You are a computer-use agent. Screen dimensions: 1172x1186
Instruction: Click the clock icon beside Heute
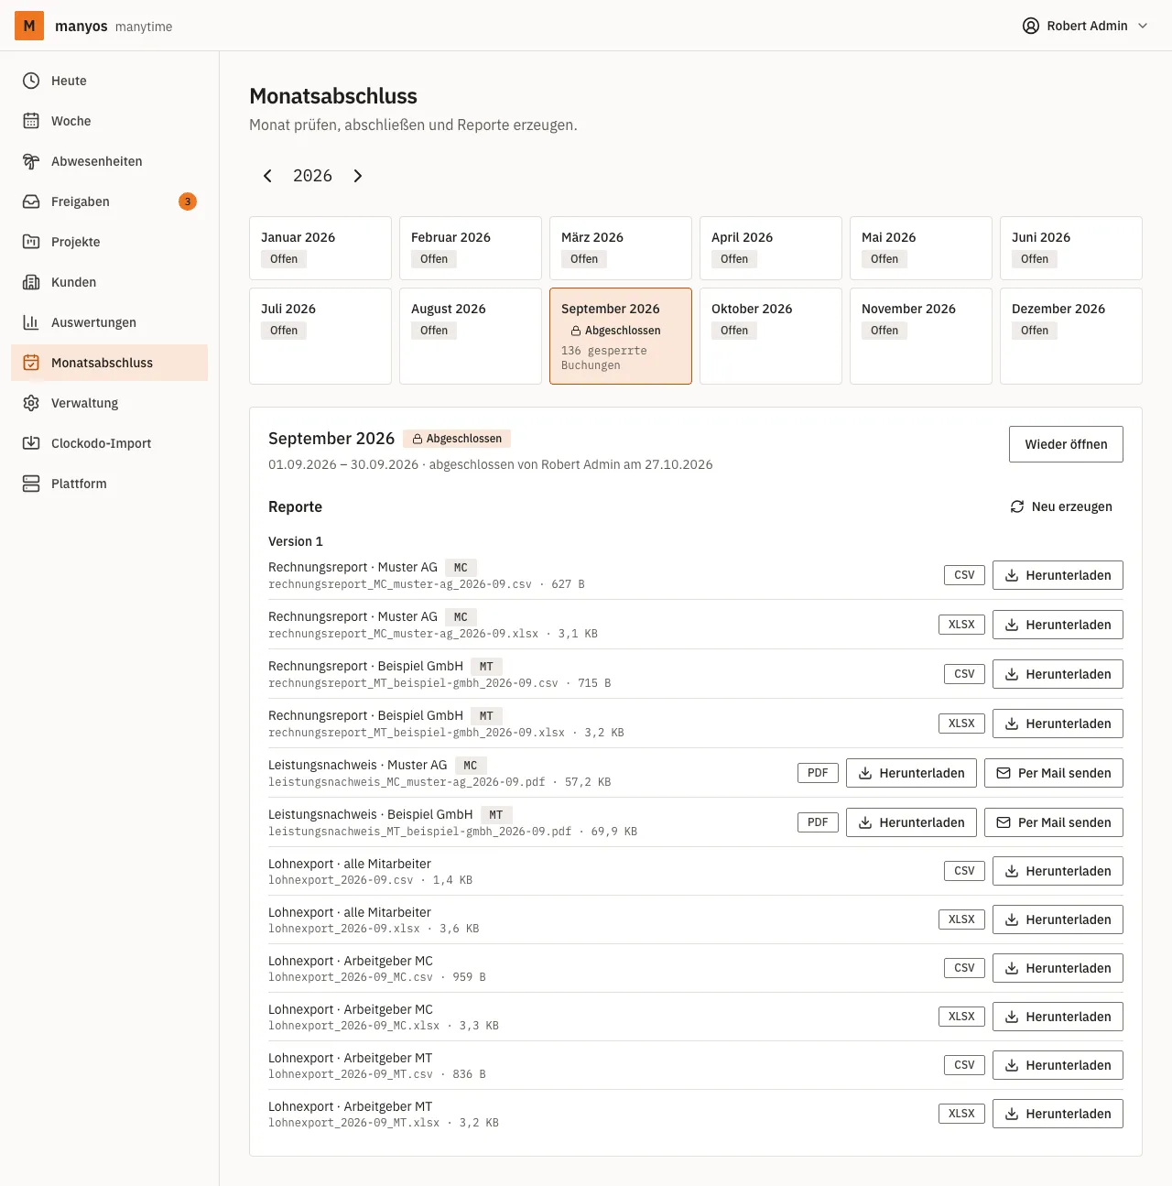point(31,81)
